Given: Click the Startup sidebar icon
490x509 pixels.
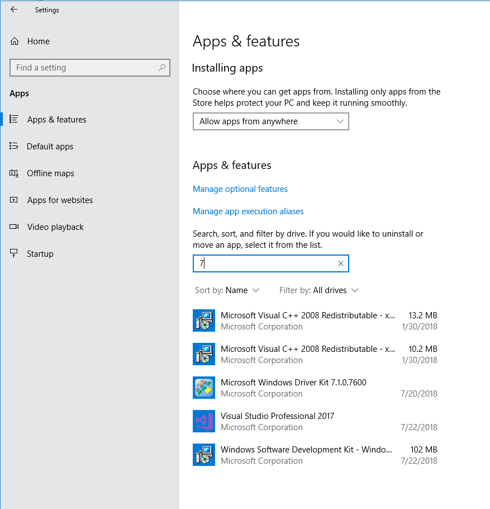Looking at the screenshot, I should (14, 253).
